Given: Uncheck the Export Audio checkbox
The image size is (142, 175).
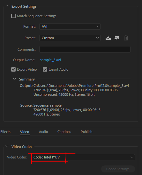Looking at the screenshot, I should (x=45, y=69).
